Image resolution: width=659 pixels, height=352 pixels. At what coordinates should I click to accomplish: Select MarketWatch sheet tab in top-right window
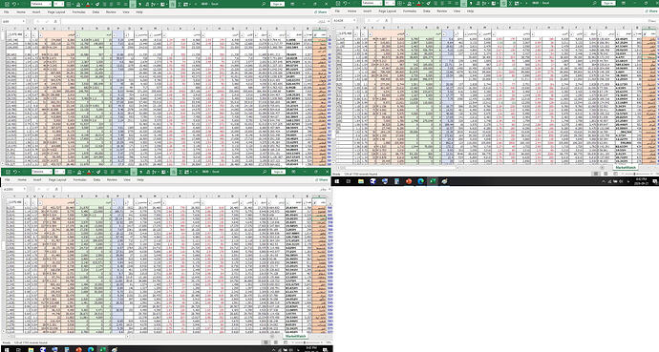point(625,167)
